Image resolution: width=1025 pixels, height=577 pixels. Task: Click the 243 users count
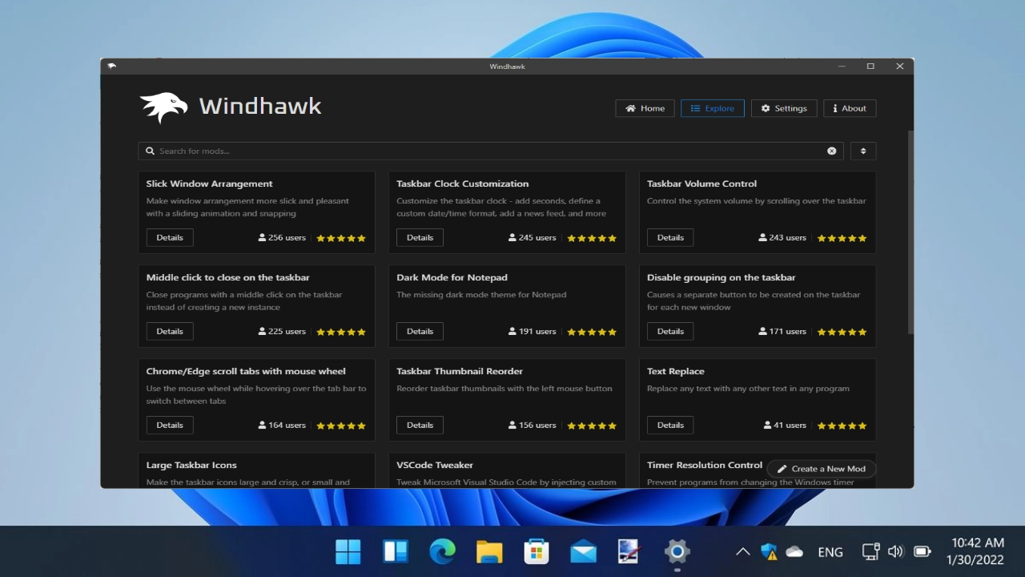(x=782, y=238)
